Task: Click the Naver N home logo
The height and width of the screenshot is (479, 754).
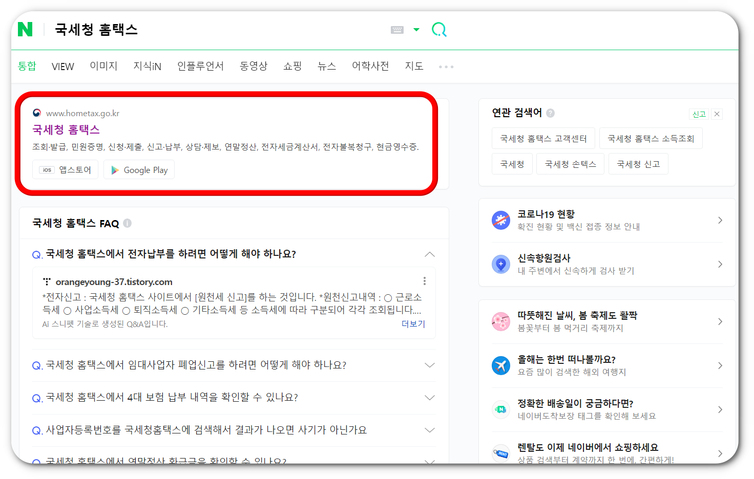Action: point(25,30)
